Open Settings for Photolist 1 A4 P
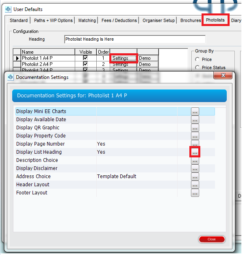243x255 pixels. point(124,58)
